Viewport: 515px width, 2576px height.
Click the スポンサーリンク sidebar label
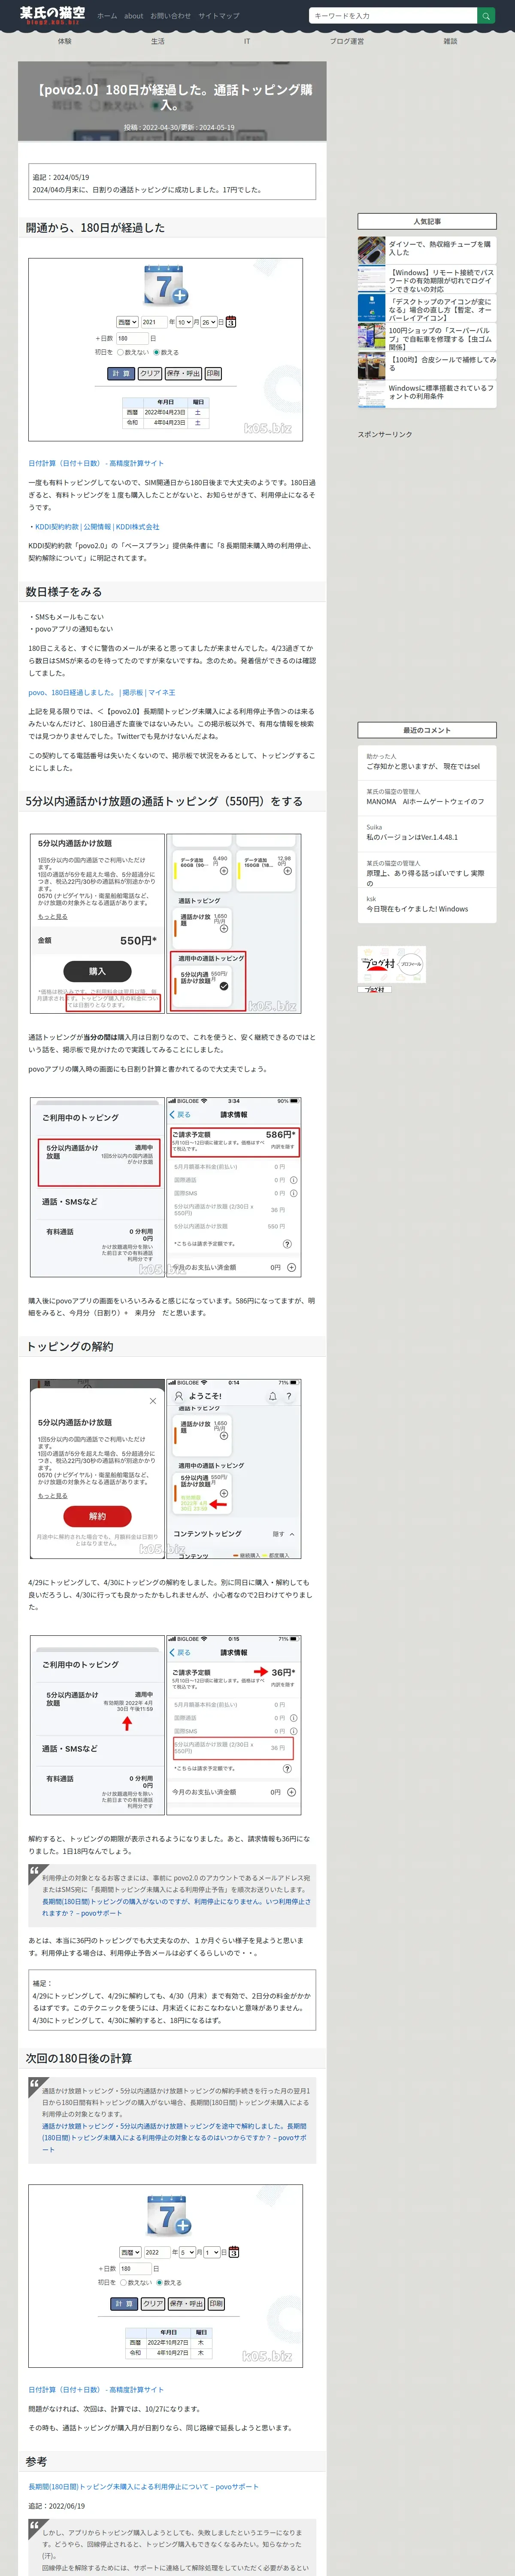tap(385, 434)
